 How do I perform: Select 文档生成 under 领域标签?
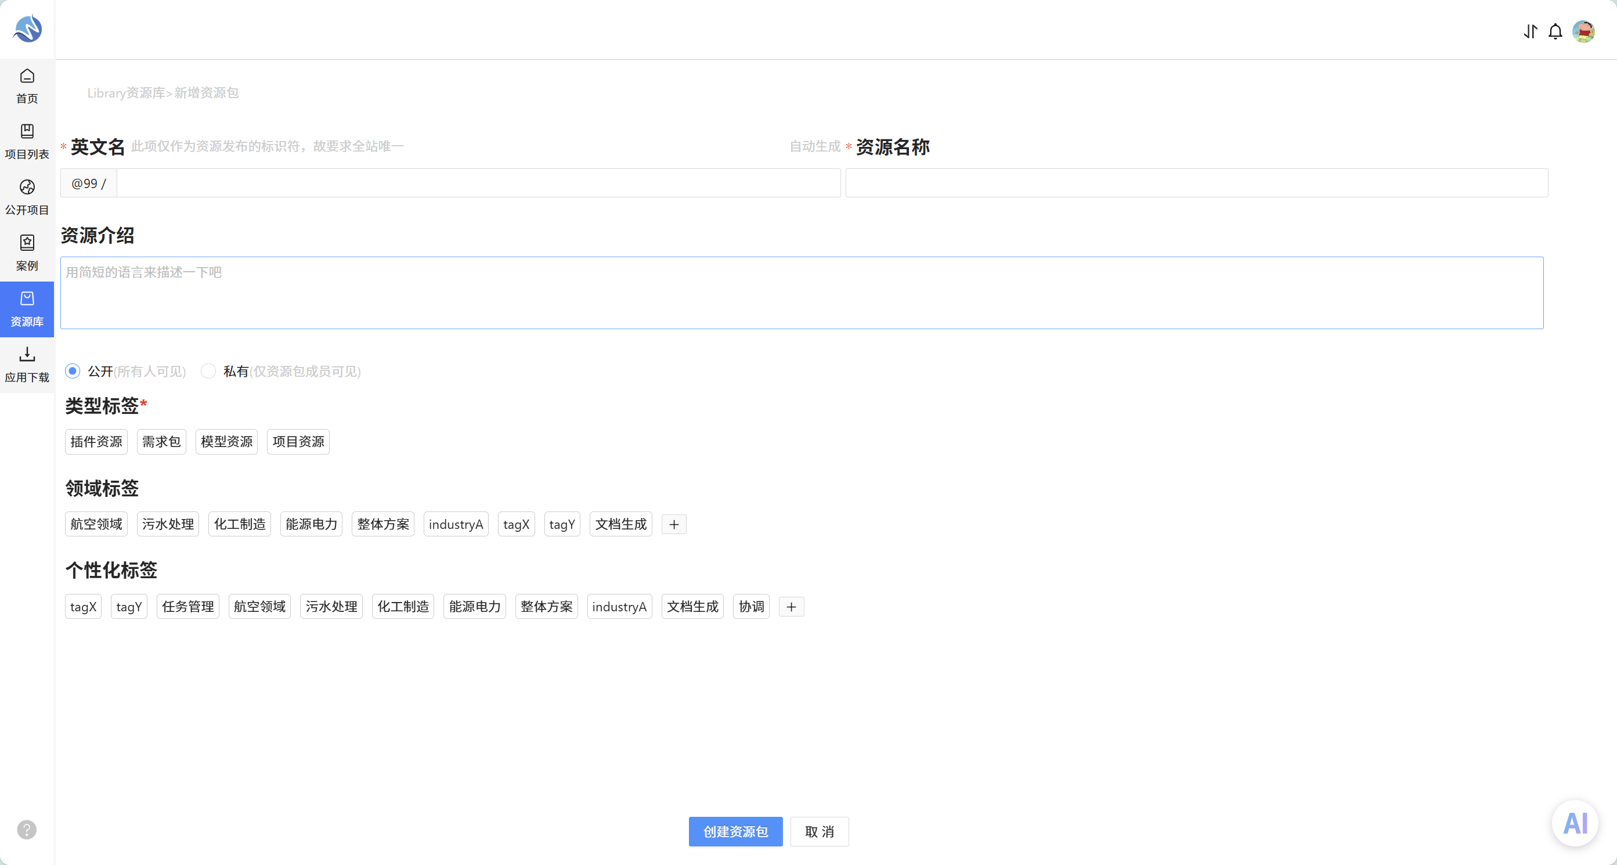pos(621,524)
